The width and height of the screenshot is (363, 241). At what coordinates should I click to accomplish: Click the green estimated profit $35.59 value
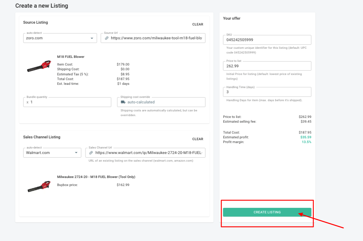[x=306, y=137]
